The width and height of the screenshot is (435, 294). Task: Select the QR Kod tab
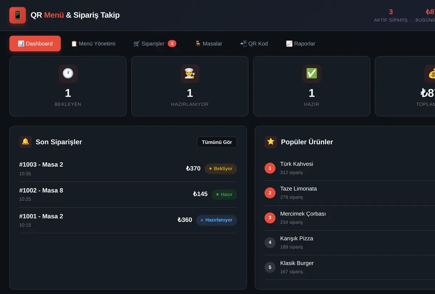[x=254, y=44]
